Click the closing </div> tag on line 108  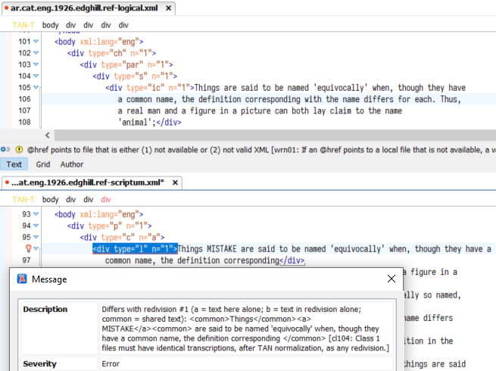[x=169, y=123]
